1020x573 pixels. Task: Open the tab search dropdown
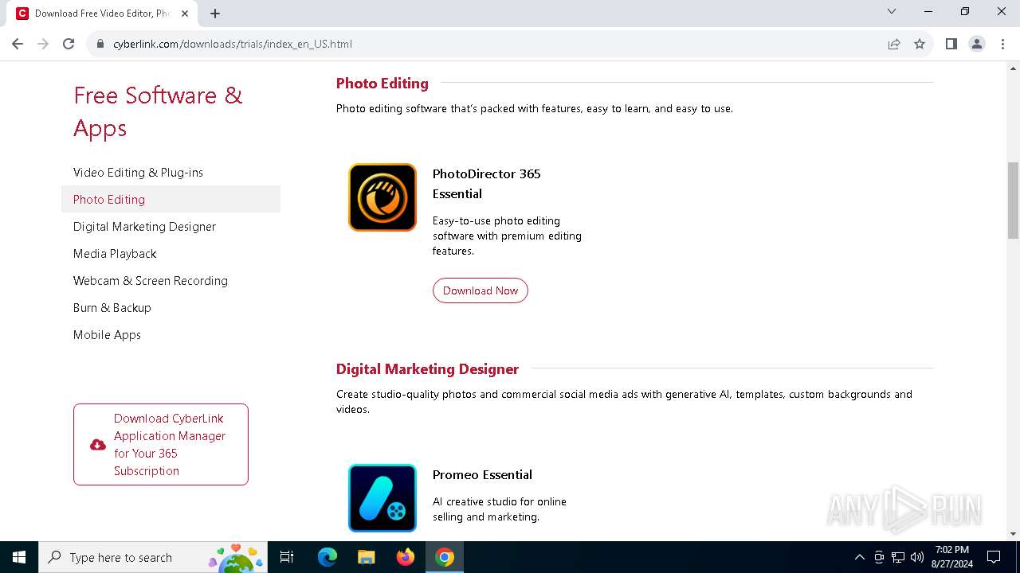click(x=892, y=11)
